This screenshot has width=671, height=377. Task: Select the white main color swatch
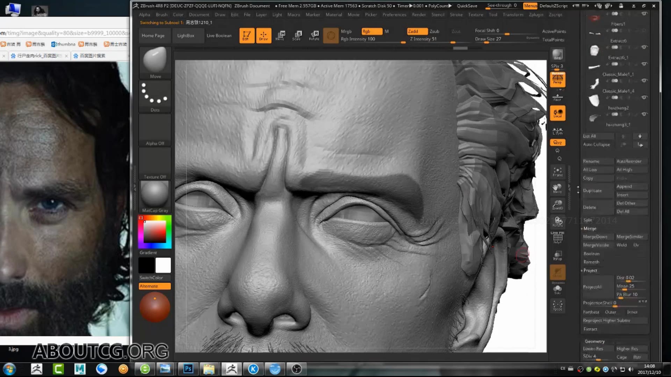[x=163, y=265]
